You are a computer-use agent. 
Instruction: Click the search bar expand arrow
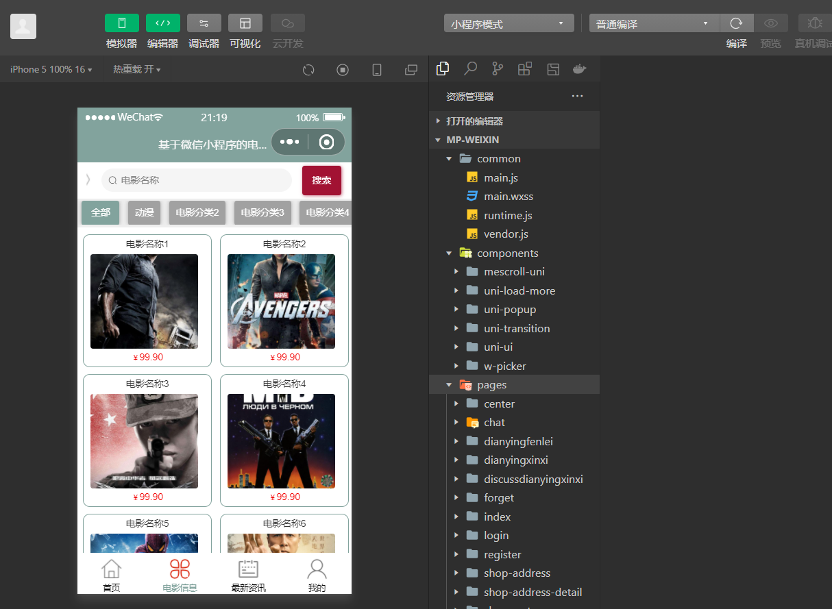[x=88, y=180]
